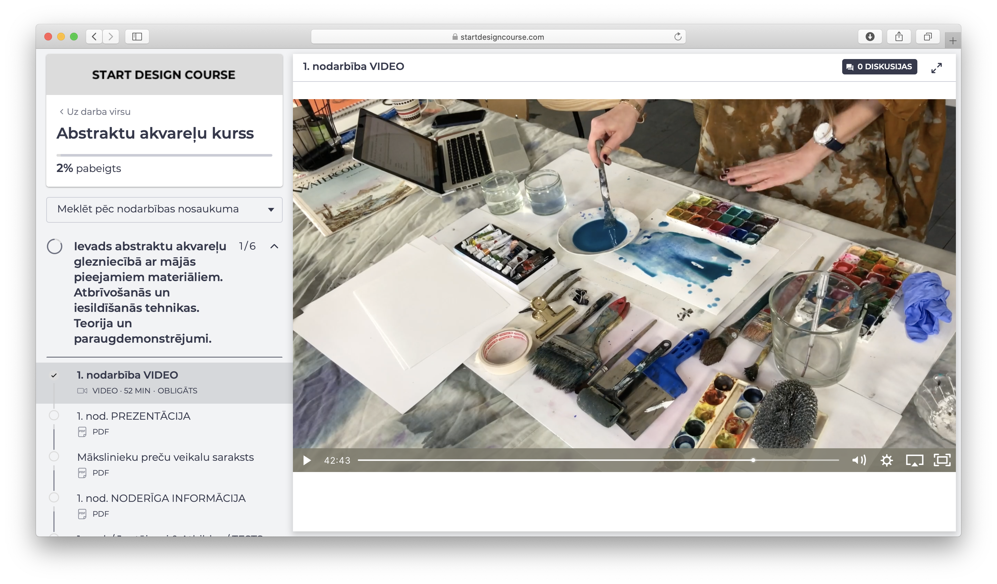Toggle Mākslinieku preču veikalu saraksts completion circle
The image size is (997, 584).
(54, 456)
